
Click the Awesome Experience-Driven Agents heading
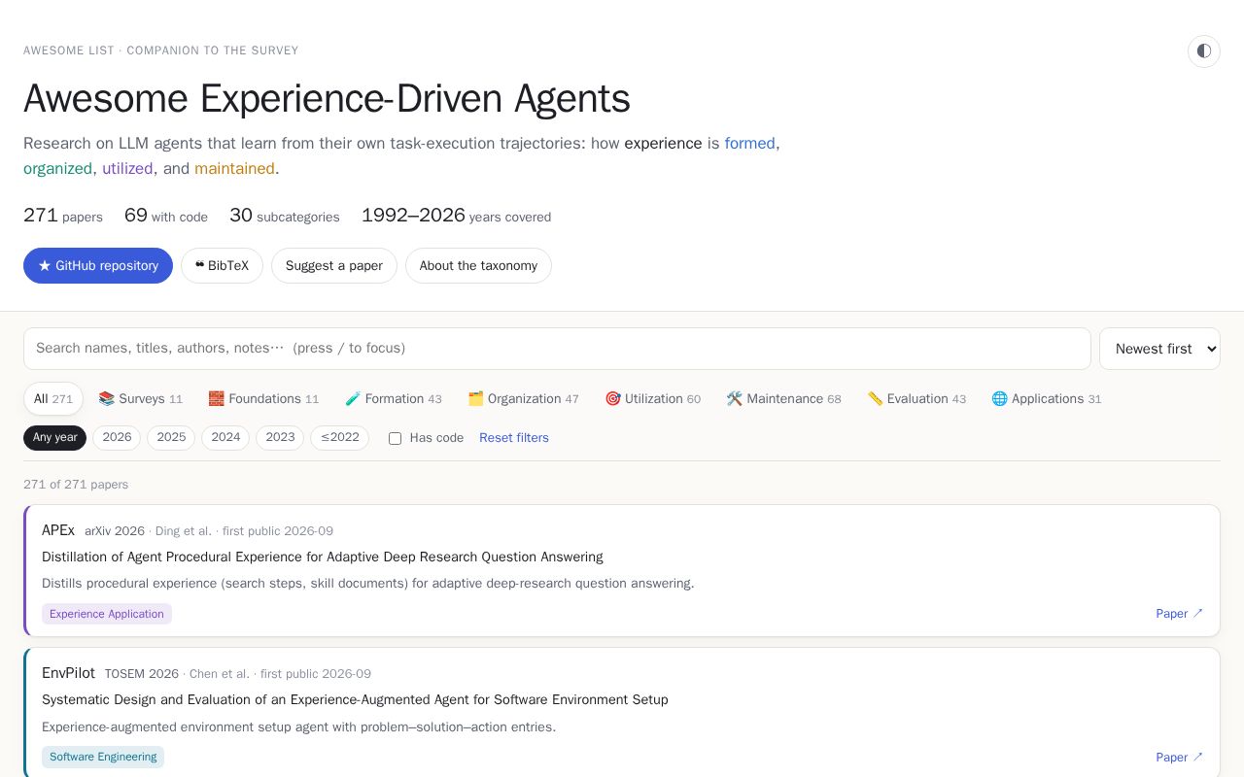pyautogui.click(x=327, y=99)
